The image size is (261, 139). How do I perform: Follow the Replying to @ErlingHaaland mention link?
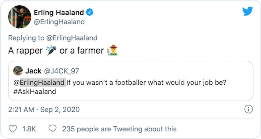click(x=72, y=38)
